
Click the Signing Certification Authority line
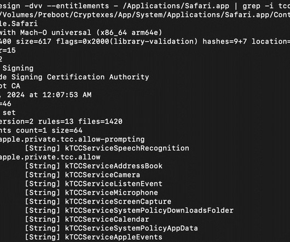(80, 77)
